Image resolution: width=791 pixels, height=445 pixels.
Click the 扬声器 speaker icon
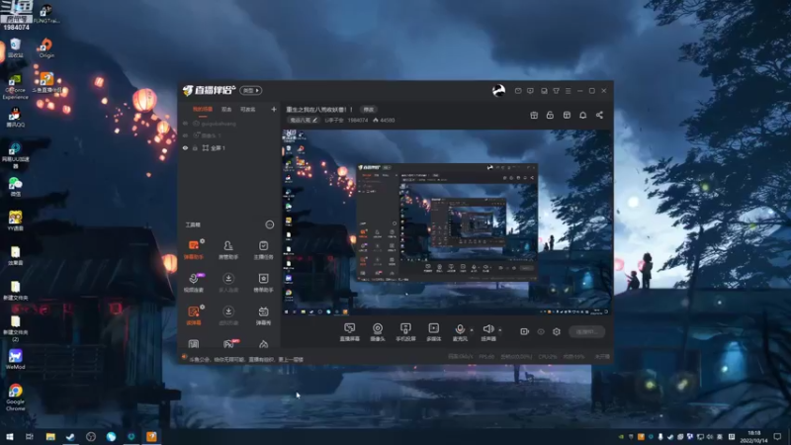[487, 329]
